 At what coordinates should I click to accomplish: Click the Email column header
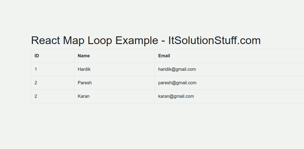click(x=164, y=56)
